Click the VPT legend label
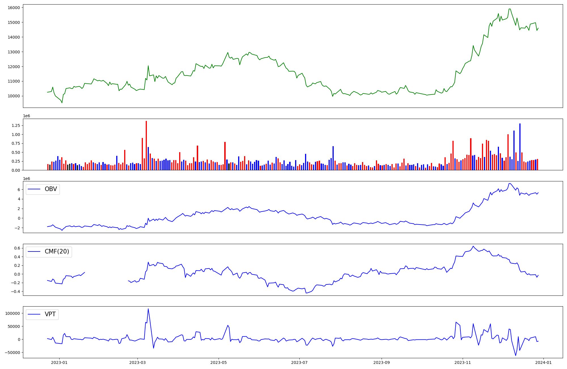 pos(50,314)
